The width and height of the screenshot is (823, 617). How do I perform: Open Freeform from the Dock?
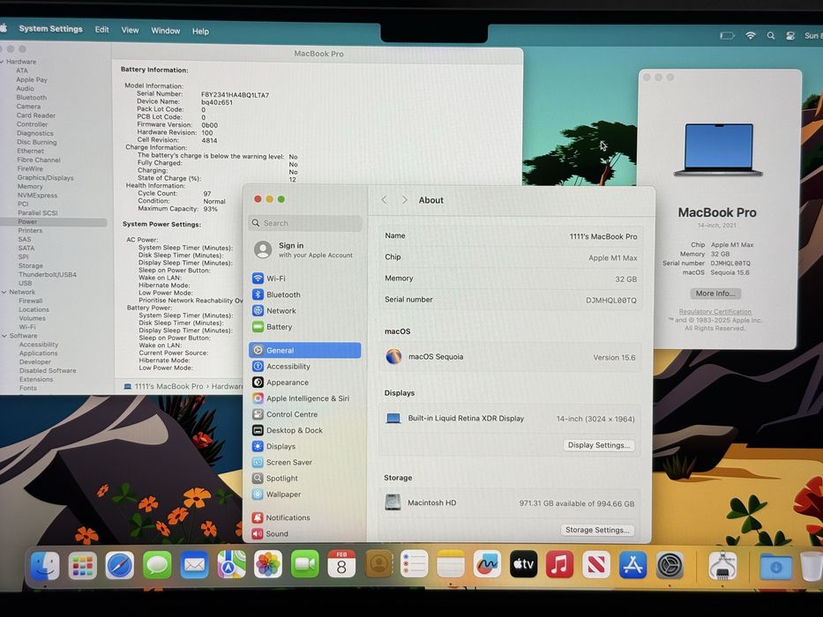pyautogui.click(x=487, y=564)
